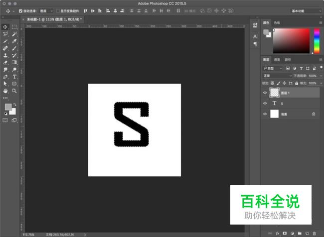Lock image pixels brush icon
The width and height of the screenshot is (324, 237).
tap(278, 83)
